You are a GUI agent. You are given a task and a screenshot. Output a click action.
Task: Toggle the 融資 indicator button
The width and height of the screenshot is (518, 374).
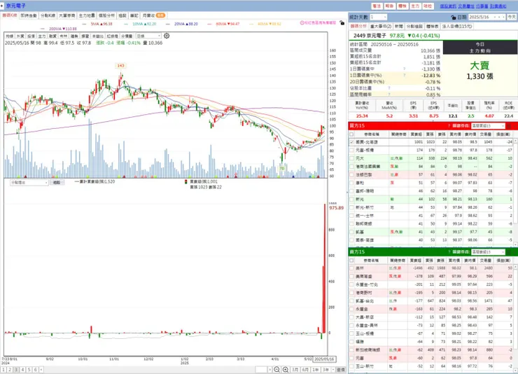(52, 36)
